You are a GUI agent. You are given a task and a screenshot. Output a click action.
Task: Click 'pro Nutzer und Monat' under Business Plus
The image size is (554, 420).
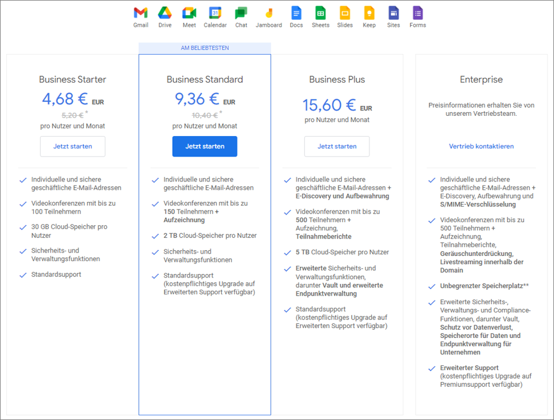point(337,120)
